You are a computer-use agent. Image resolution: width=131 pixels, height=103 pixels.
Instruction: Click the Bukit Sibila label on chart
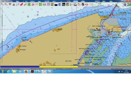[x=68, y=61]
